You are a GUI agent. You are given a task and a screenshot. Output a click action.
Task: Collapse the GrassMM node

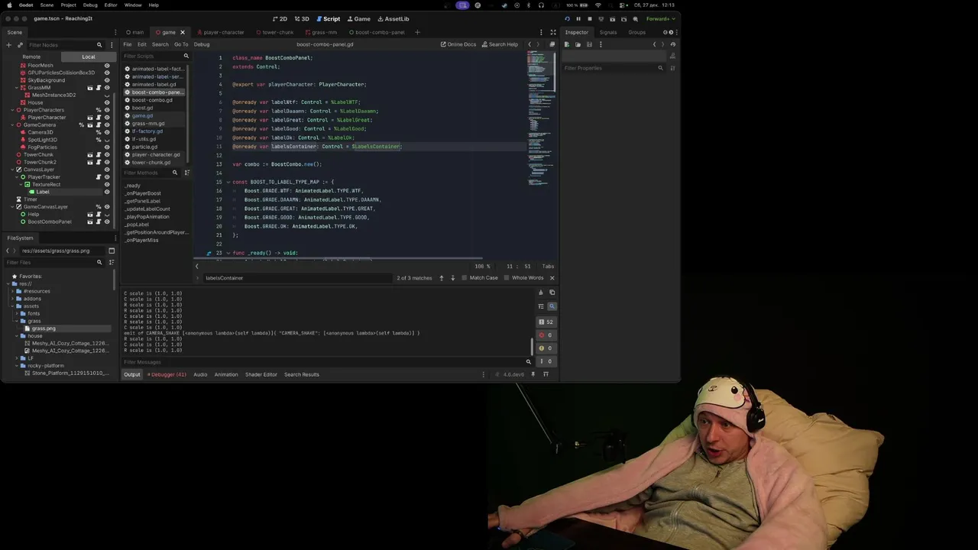(x=17, y=88)
